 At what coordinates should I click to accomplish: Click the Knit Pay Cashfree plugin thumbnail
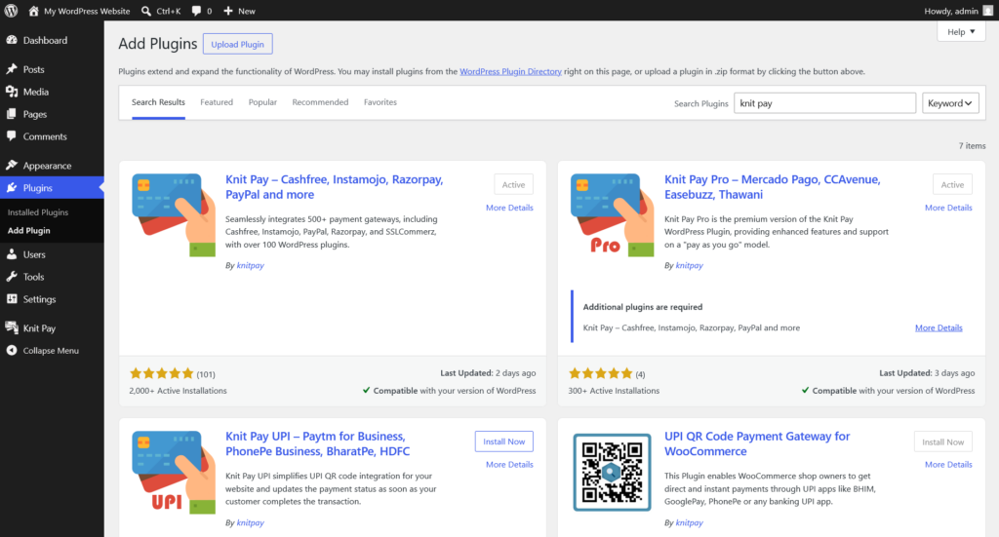(174, 215)
